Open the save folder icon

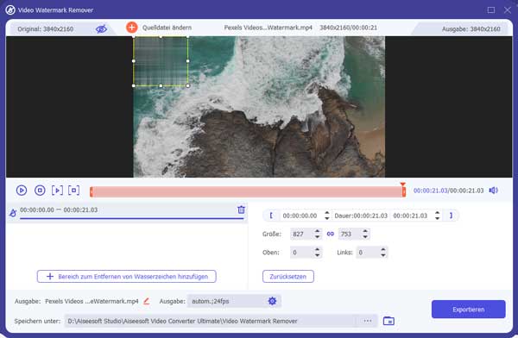point(388,321)
